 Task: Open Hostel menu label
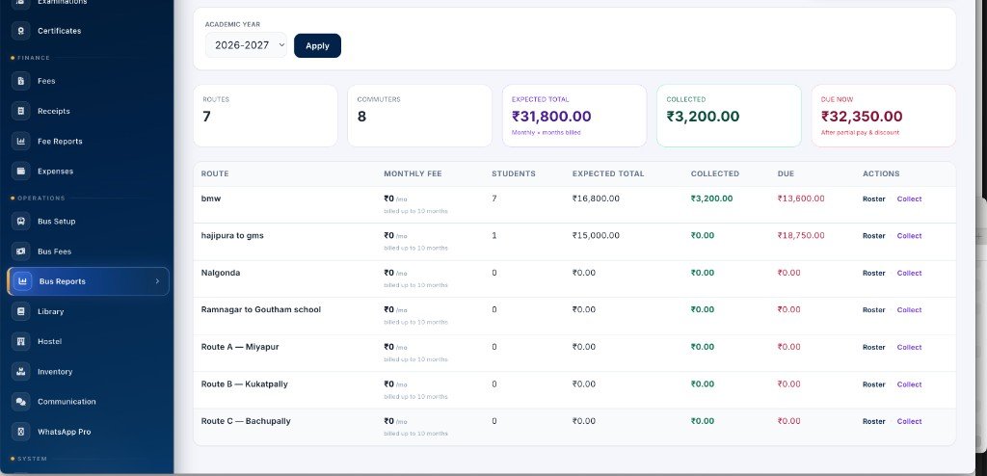tap(50, 341)
